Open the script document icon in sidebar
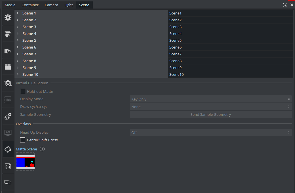Viewport: 295px width, 193px height. click(8, 166)
